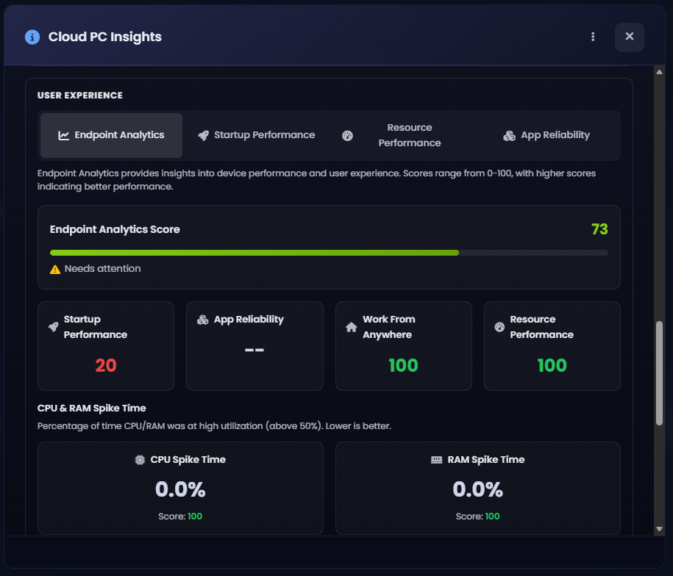Viewport: 673px width, 576px height.
Task: Select the Endpoint Analytics tab
Action: [111, 135]
